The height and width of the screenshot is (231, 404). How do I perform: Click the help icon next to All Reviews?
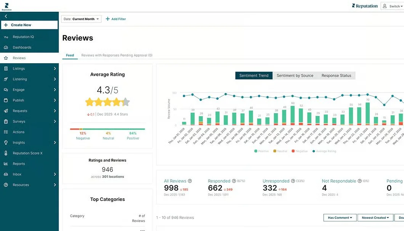point(190,181)
